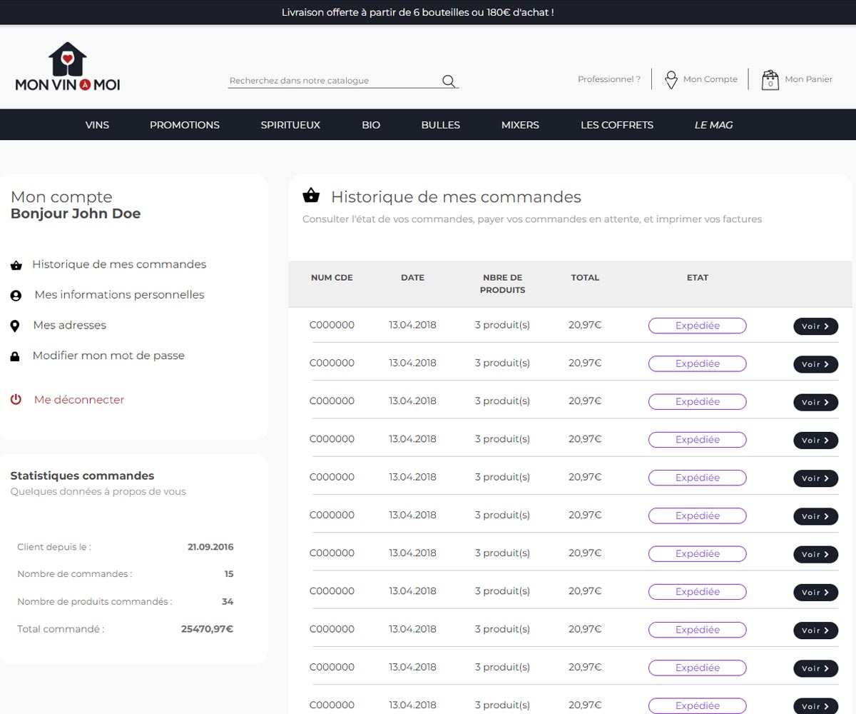
Task: Click the red power icon to log out
Action: [16, 400]
